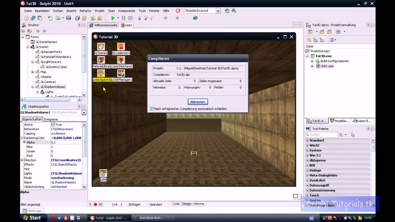Select the GLUserInterface1 component icon

click(x=121, y=60)
